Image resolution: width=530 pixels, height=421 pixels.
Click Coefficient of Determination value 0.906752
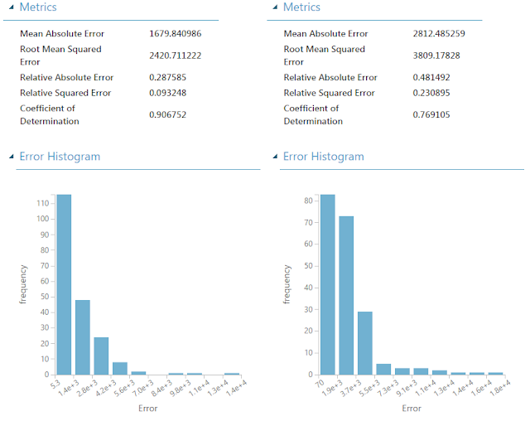coord(167,114)
